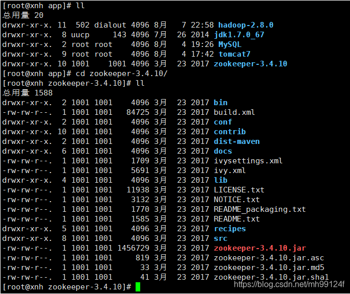350x294 pixels.
Task: Click the ivysettings.xml file name
Action: click(x=248, y=161)
